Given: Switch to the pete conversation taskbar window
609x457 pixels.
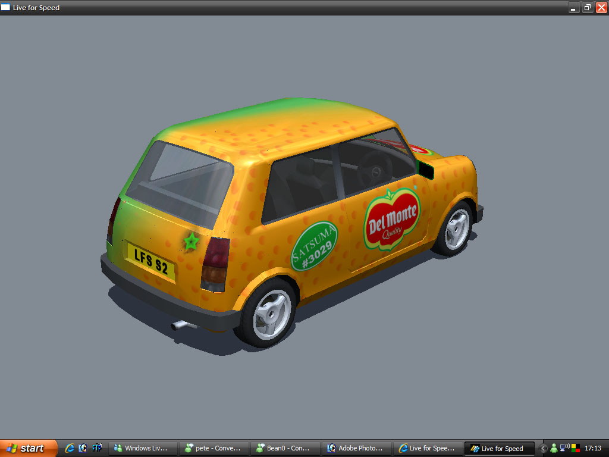Looking at the screenshot, I should [x=214, y=449].
